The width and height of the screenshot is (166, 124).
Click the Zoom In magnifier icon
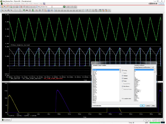(2, 10)
